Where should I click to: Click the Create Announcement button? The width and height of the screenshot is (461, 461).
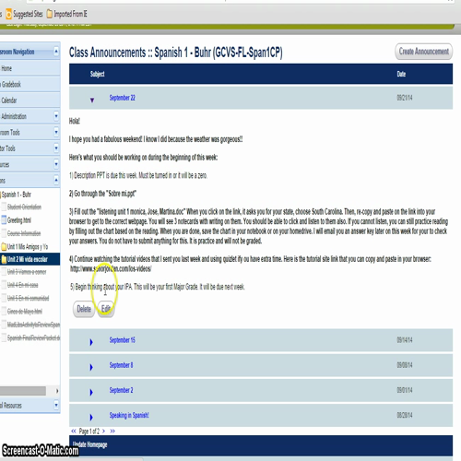tap(423, 52)
